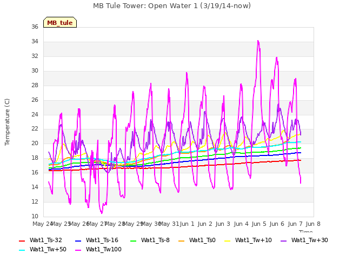Viewport: 346px width, 260px height.
Task: Click the chart title text
Action: tap(172, 6)
